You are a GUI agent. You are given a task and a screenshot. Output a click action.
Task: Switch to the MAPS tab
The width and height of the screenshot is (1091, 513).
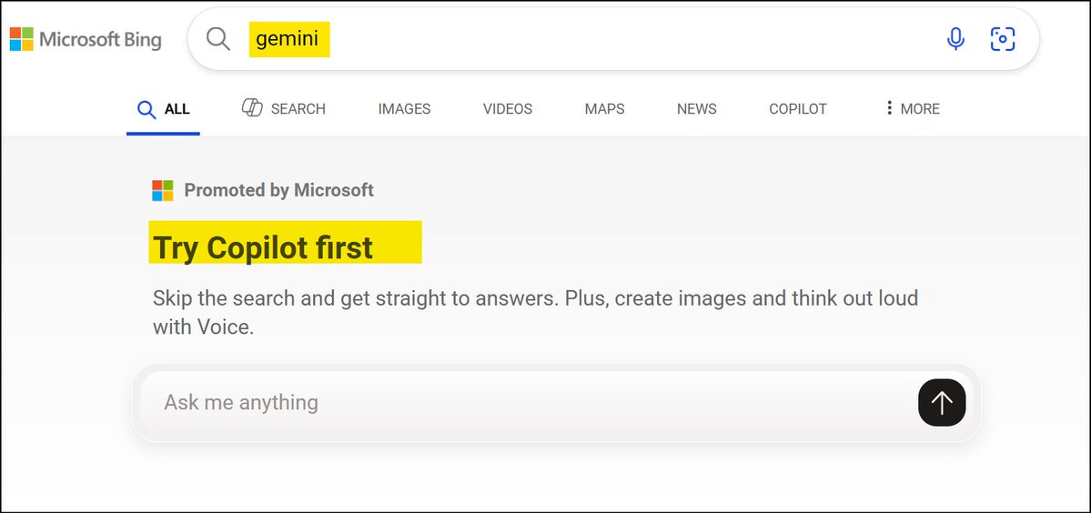click(604, 109)
